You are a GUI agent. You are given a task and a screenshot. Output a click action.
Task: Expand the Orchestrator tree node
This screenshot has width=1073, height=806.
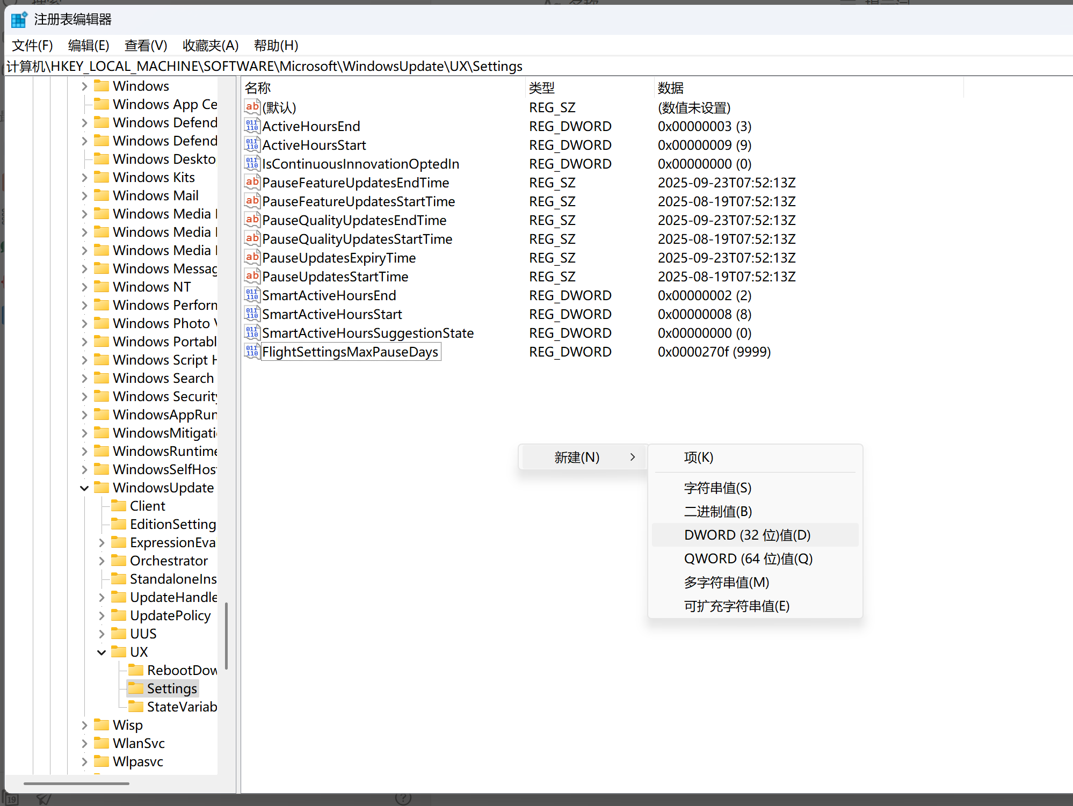102,561
